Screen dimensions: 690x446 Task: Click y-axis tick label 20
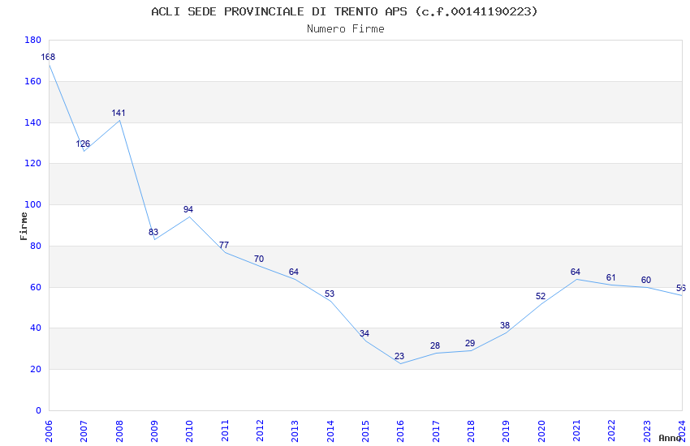[36, 370]
